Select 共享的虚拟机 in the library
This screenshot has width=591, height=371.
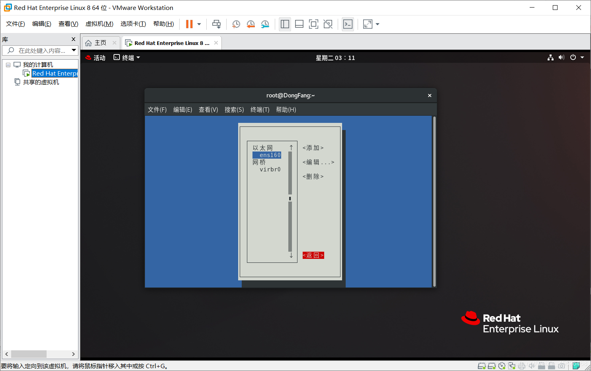(41, 82)
